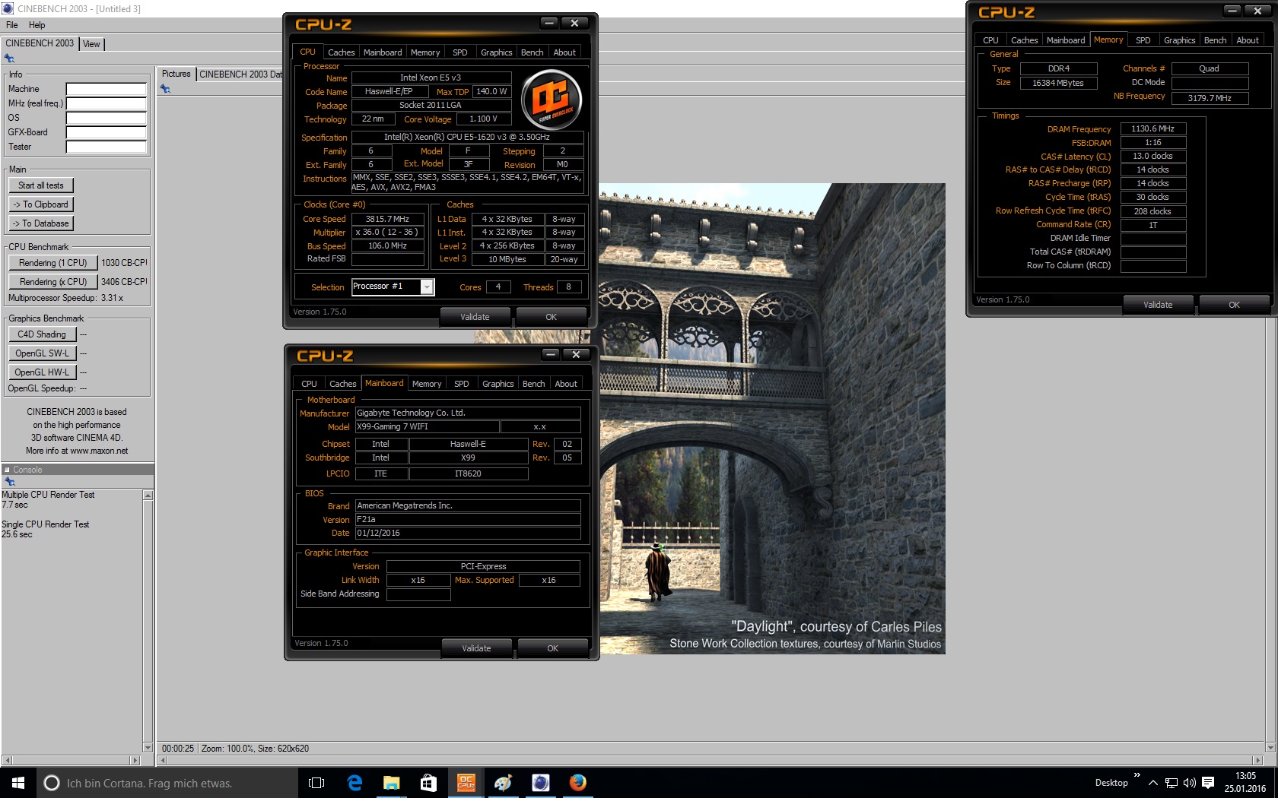Select the Pictures tab in CINEBENCH
The height and width of the screenshot is (798, 1278).
coord(176,74)
